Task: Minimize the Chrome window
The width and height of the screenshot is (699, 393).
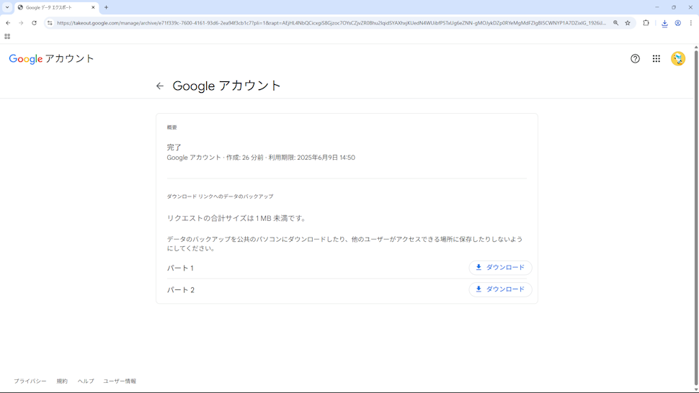Action: coord(656,7)
